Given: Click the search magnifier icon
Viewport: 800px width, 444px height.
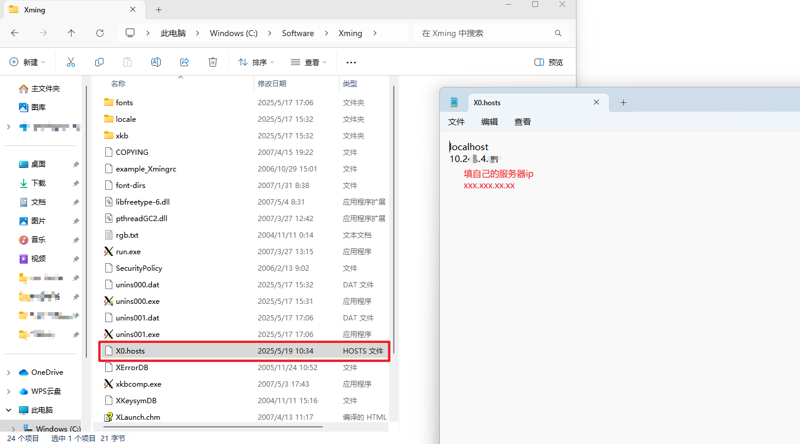Looking at the screenshot, I should (558, 33).
